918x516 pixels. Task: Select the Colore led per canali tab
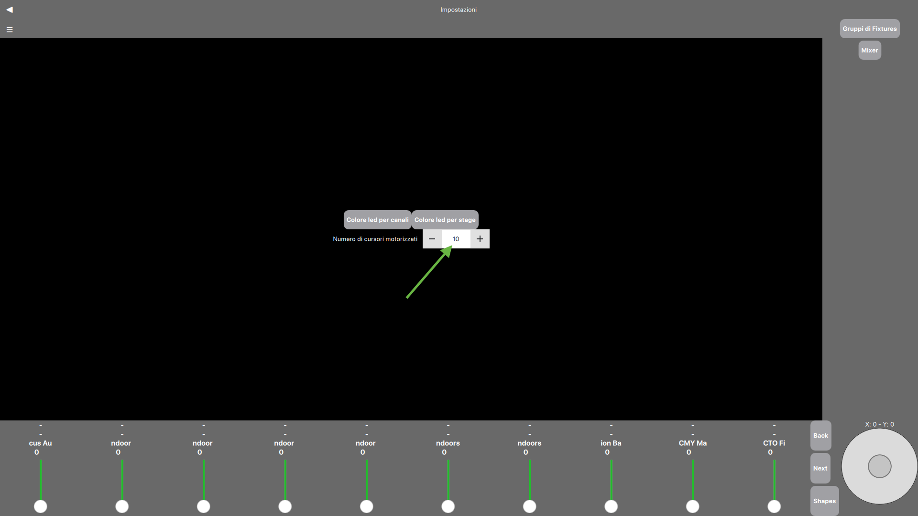[x=377, y=219]
